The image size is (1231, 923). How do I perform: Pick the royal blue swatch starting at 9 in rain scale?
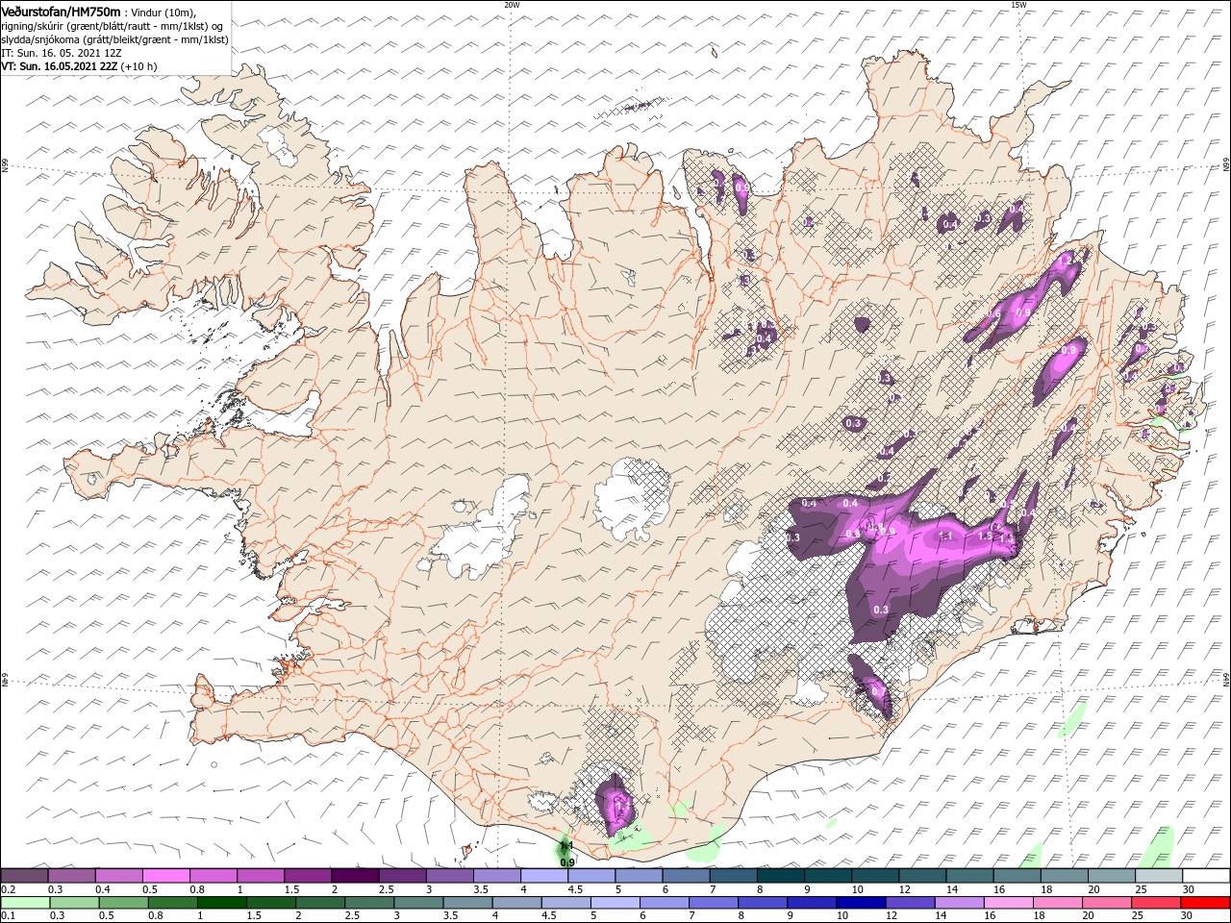811,903
